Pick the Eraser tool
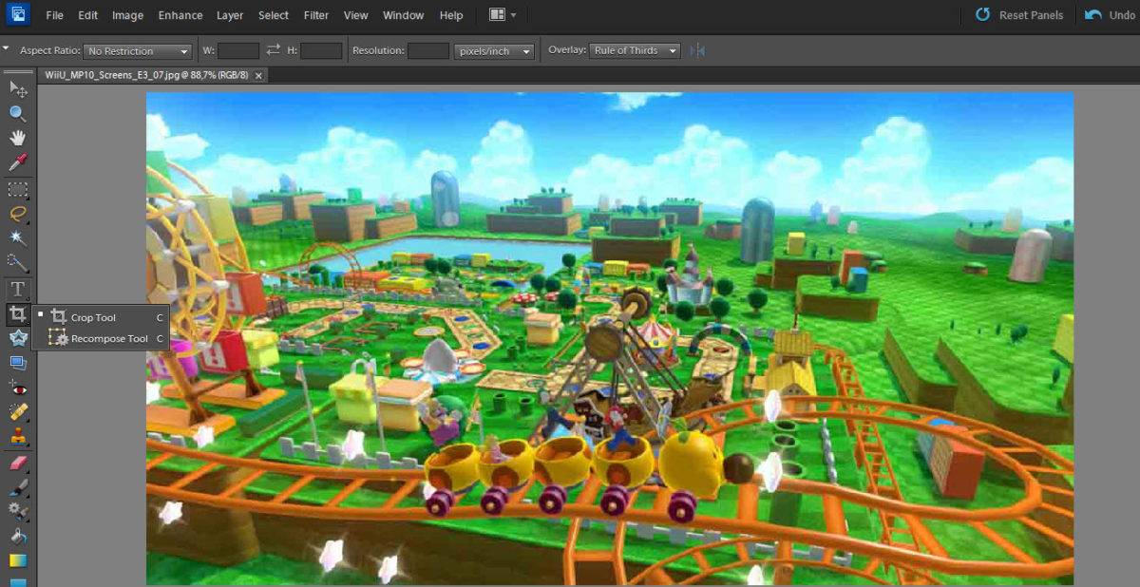The height and width of the screenshot is (587, 1140). (18, 463)
